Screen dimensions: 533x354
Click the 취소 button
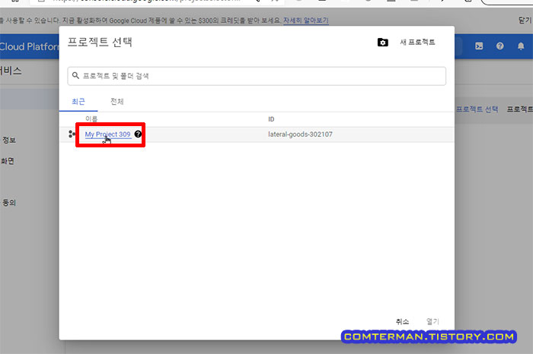point(402,321)
